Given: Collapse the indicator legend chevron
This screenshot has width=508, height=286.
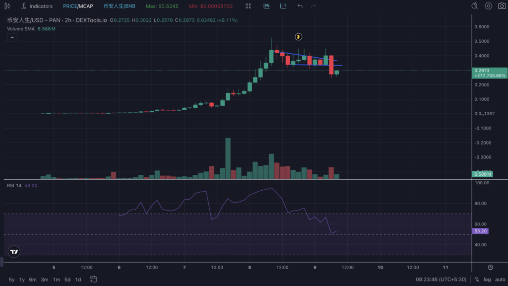Looking at the screenshot, I should pos(12,37).
